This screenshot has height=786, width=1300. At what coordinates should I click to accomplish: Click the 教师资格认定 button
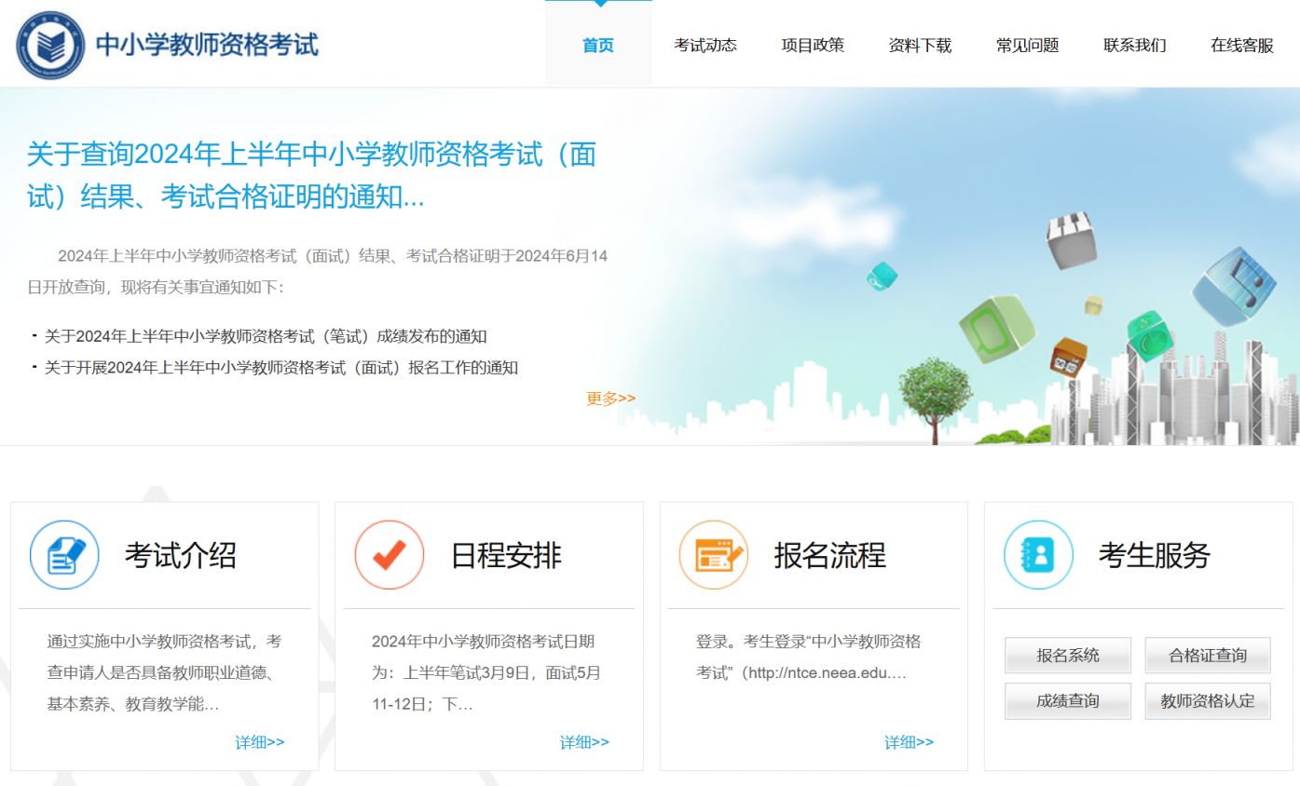click(1208, 701)
